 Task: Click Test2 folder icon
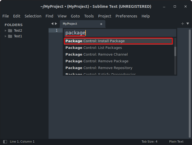(10, 31)
